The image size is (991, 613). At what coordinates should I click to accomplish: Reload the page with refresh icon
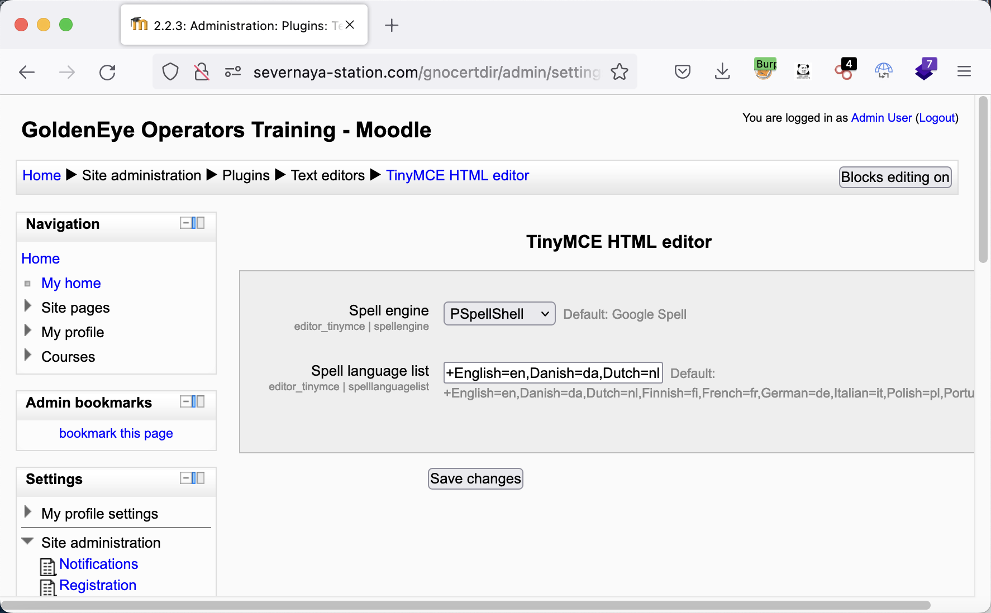pyautogui.click(x=107, y=72)
